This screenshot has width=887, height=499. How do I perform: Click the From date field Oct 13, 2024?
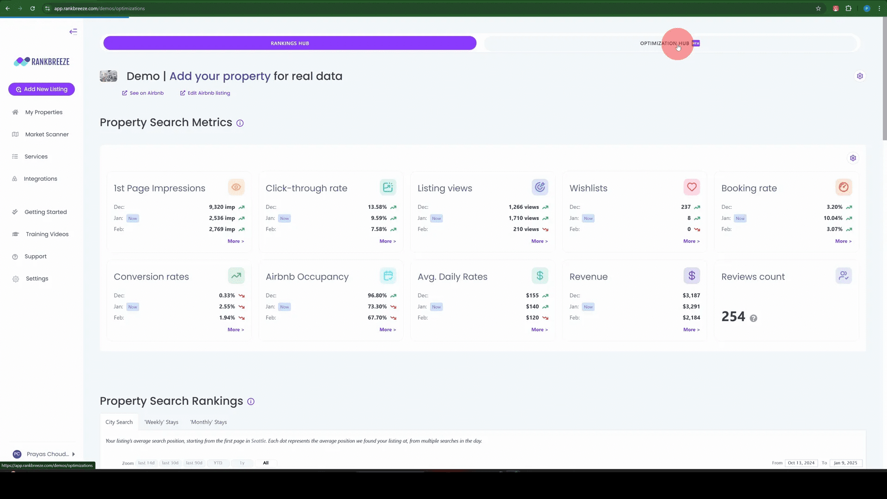click(x=801, y=463)
